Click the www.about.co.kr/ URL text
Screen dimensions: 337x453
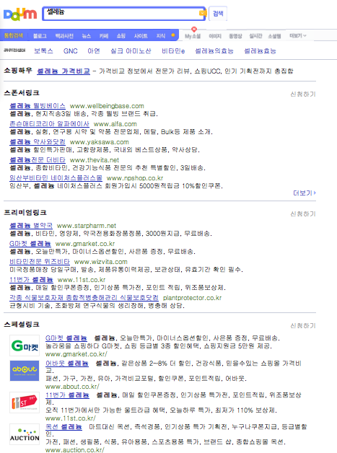click(72, 387)
